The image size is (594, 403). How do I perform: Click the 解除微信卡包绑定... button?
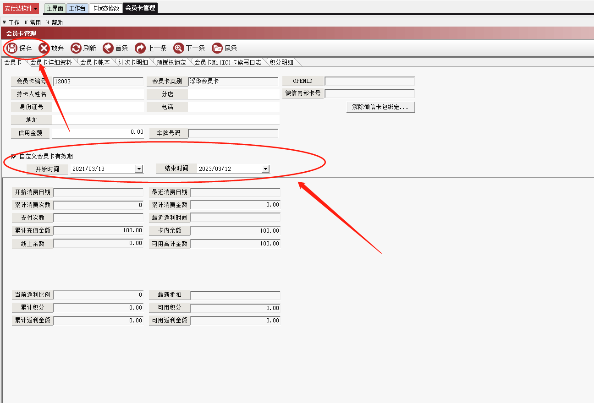[x=381, y=107]
